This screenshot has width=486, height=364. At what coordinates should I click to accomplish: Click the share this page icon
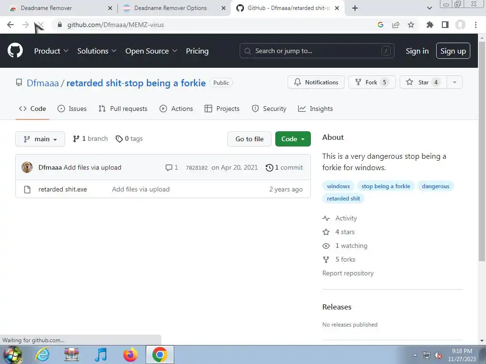tap(396, 25)
